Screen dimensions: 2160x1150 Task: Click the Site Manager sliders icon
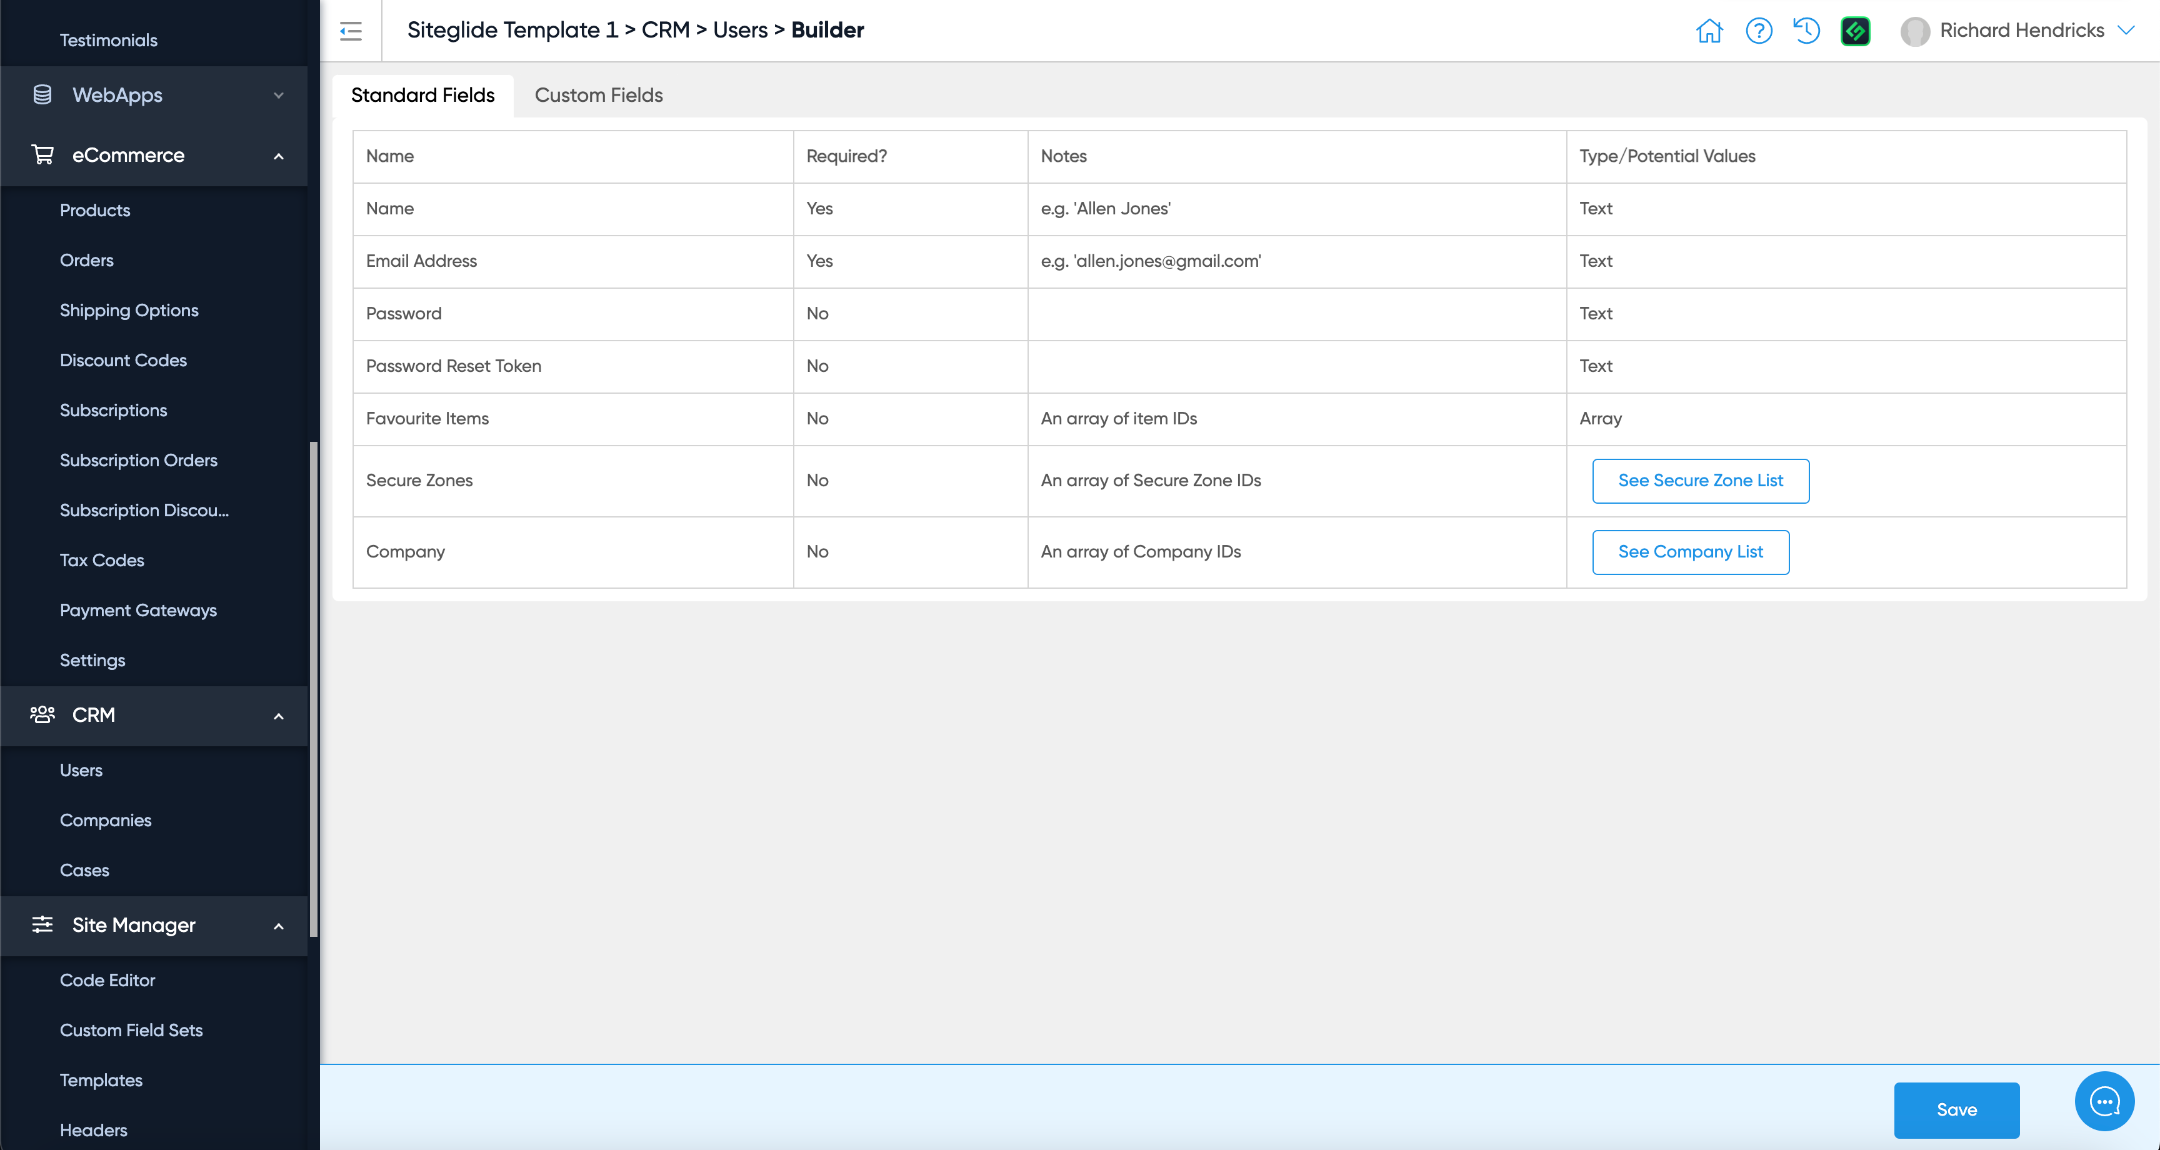click(x=42, y=924)
